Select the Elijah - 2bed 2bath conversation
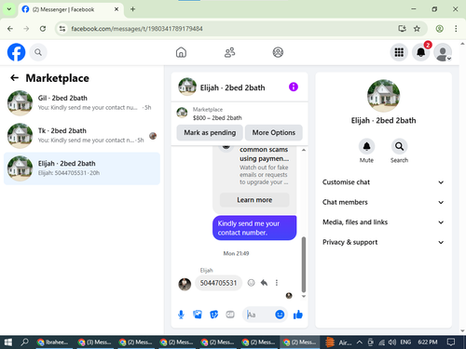The height and width of the screenshot is (349, 466). click(x=82, y=168)
